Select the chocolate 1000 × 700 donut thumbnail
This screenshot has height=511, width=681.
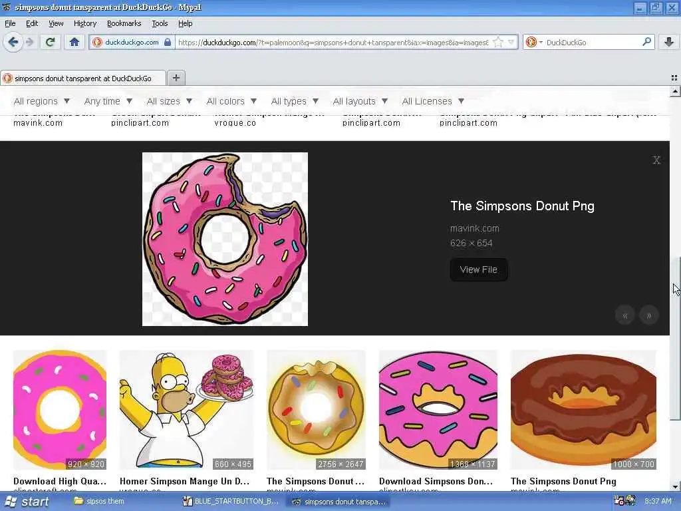coord(583,410)
